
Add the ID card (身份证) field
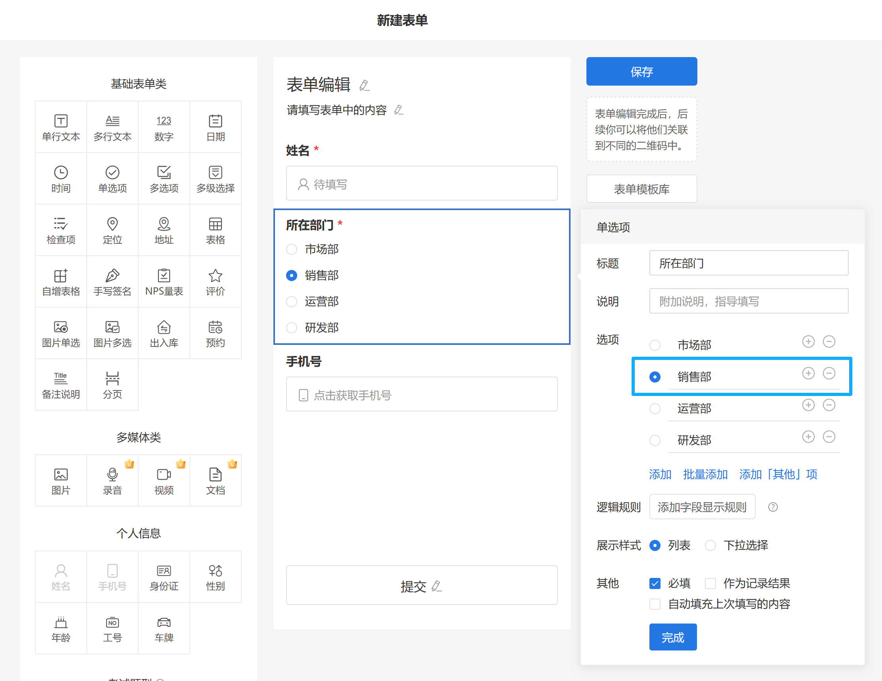(164, 577)
